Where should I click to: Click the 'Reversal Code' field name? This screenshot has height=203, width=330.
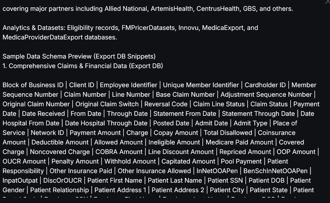coord(166,104)
